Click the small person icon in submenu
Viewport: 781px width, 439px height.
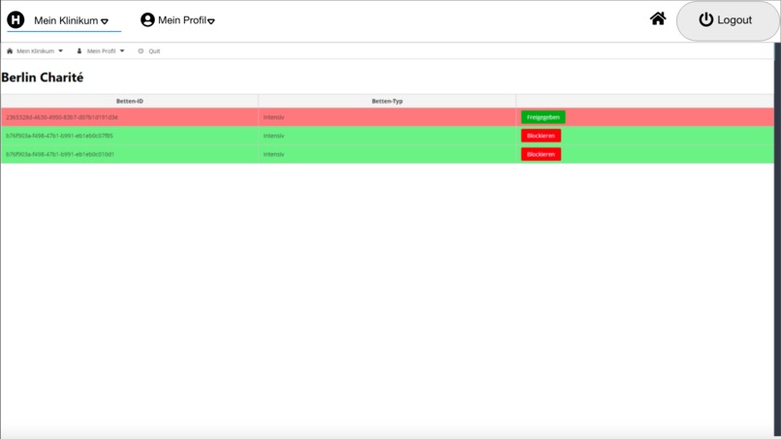[x=79, y=50]
